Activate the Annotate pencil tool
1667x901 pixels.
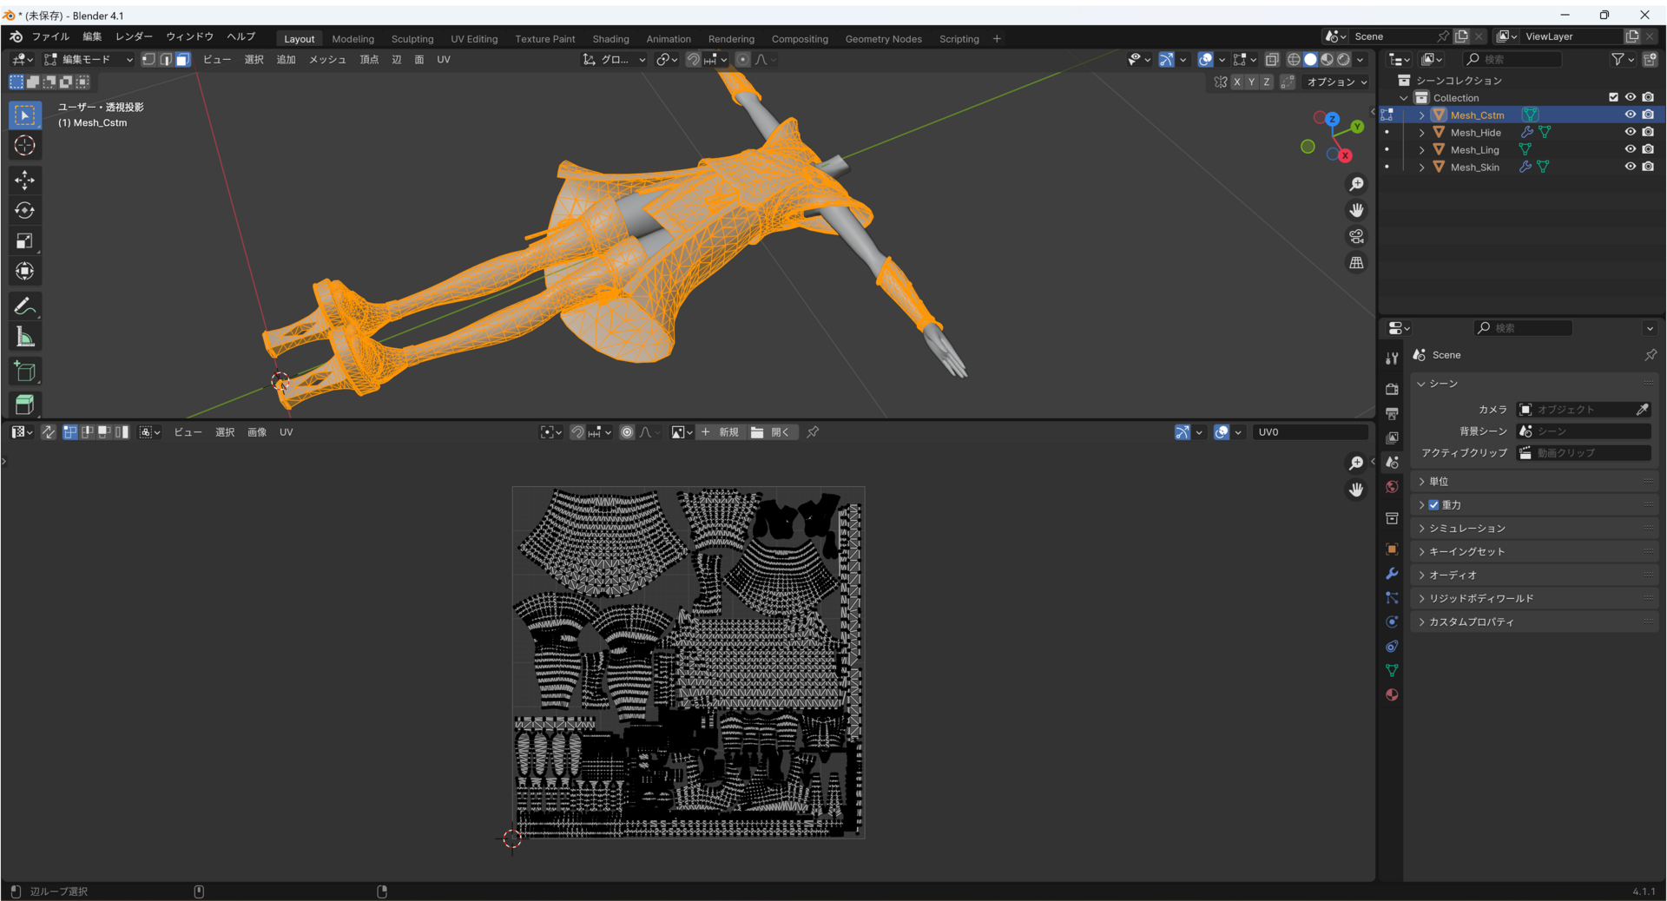24,306
